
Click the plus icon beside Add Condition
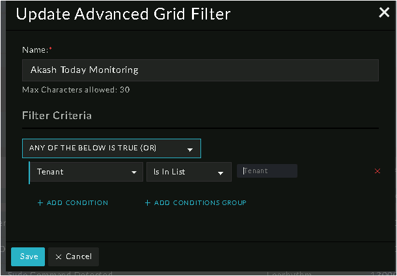point(40,203)
